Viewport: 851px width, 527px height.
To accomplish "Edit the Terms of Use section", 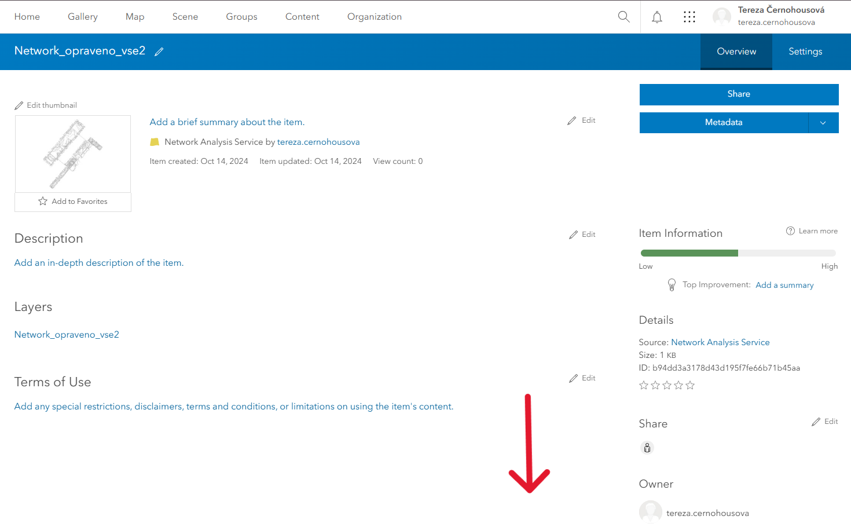I will [582, 378].
